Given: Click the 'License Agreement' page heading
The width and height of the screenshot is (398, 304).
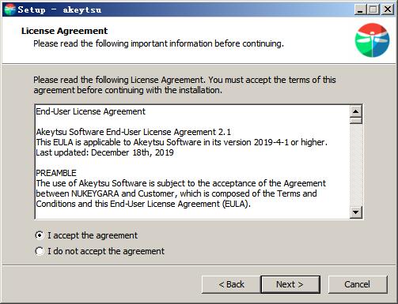Looking at the screenshot, I should (64, 31).
